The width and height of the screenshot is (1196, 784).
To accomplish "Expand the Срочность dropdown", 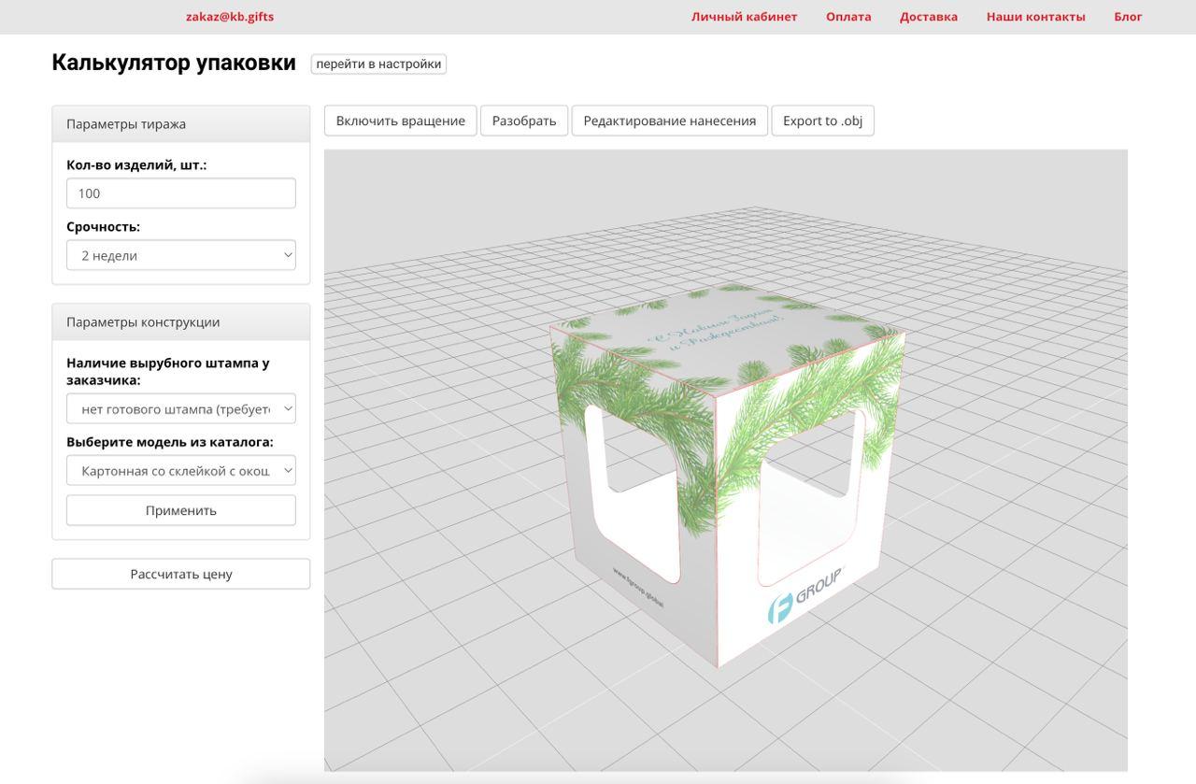I will [x=181, y=255].
